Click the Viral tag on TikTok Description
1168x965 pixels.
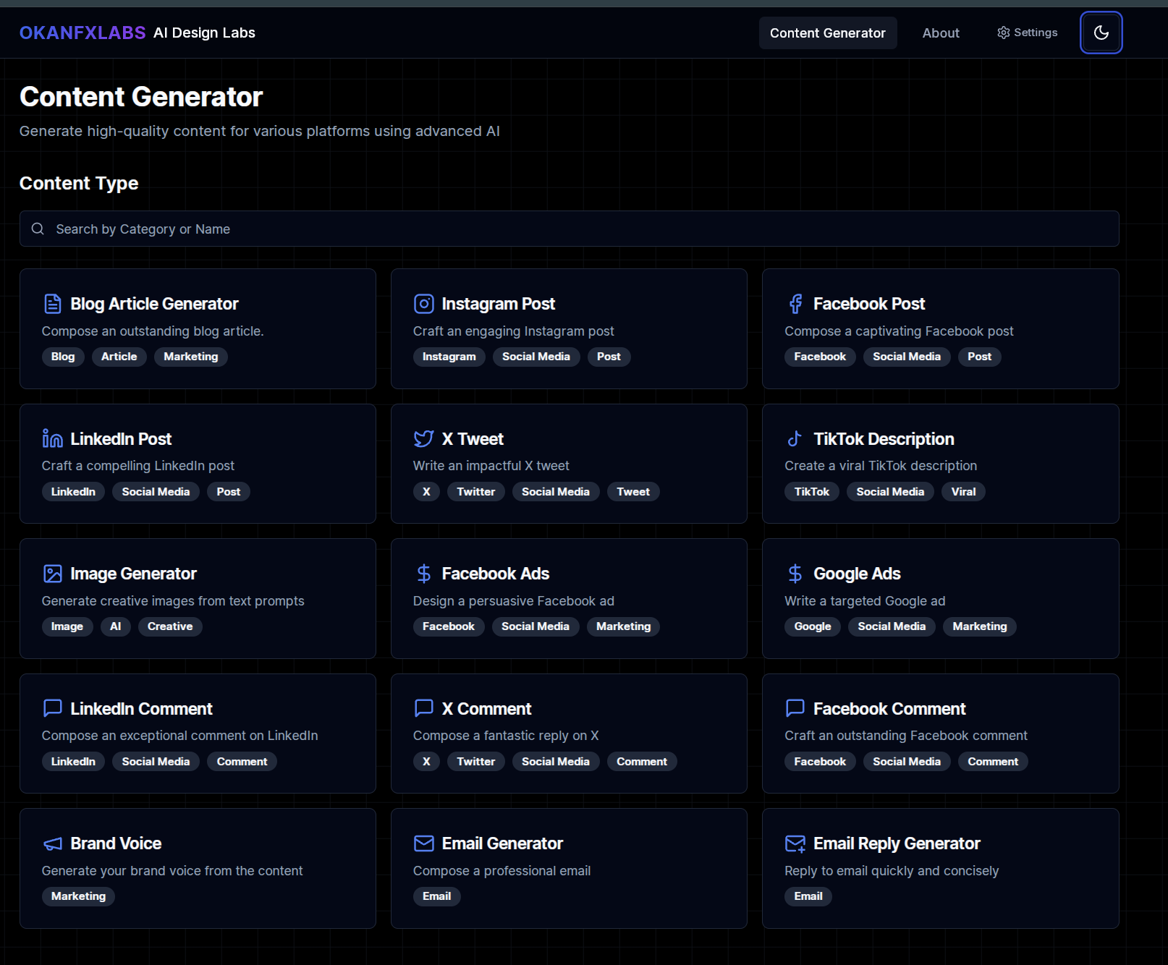962,492
